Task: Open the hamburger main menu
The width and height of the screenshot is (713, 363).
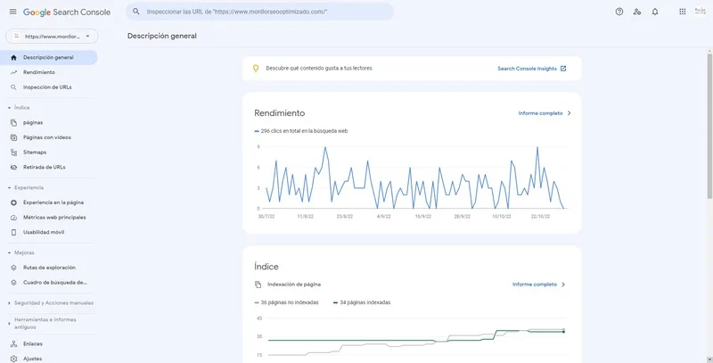Action: pos(12,12)
